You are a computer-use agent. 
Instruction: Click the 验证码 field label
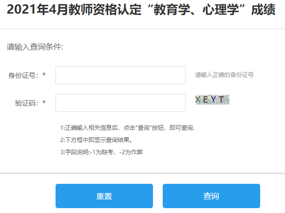(27, 103)
